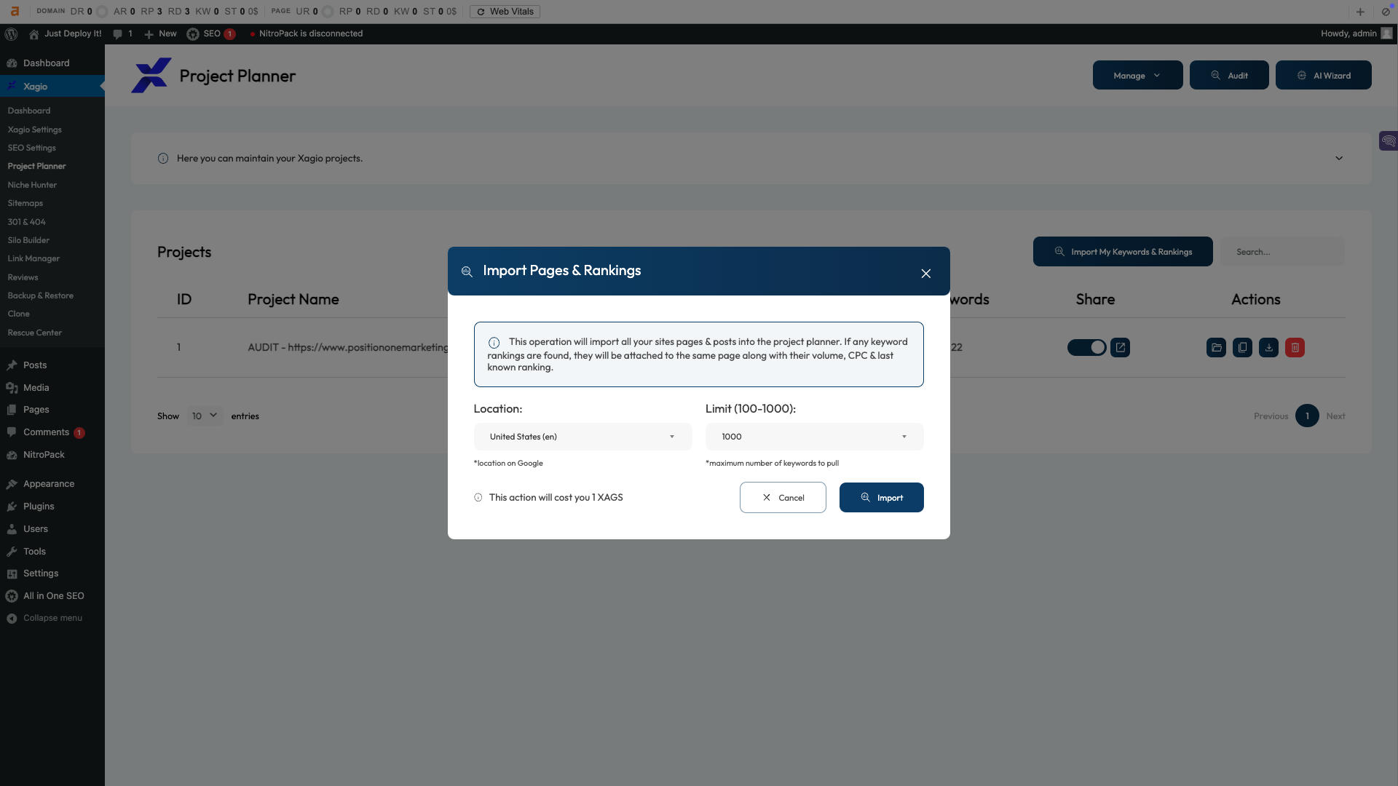Viewport: 1398px width, 786px height.
Task: Open Xagio Dashboard submenu
Action: pos(29,111)
